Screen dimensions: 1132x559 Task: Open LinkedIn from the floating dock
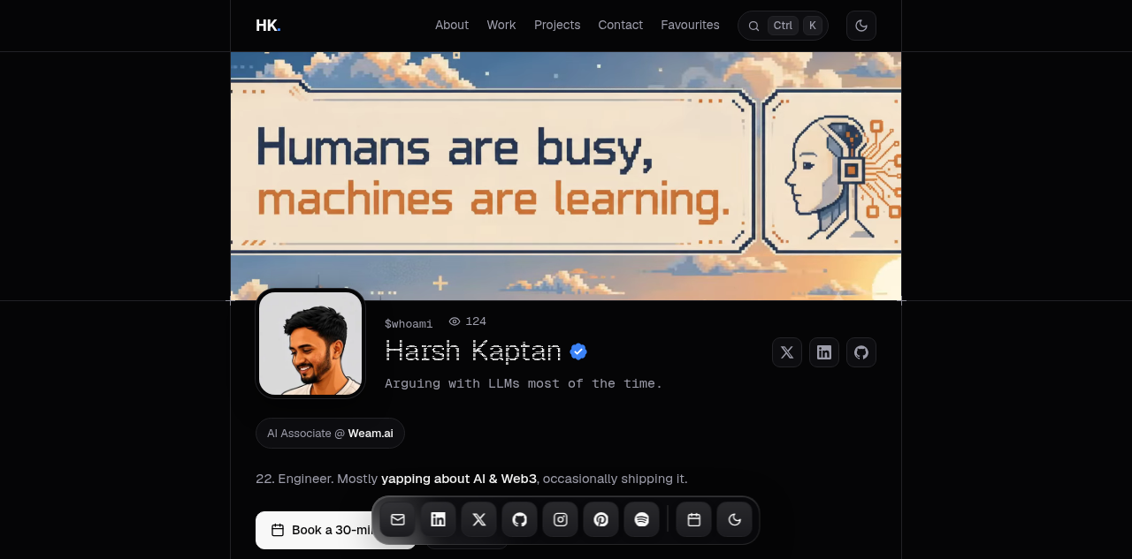(x=439, y=519)
